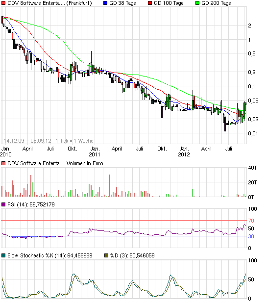Click the 'GD 100 Tage' legend label
This screenshot has width=267, height=303.
169,3
